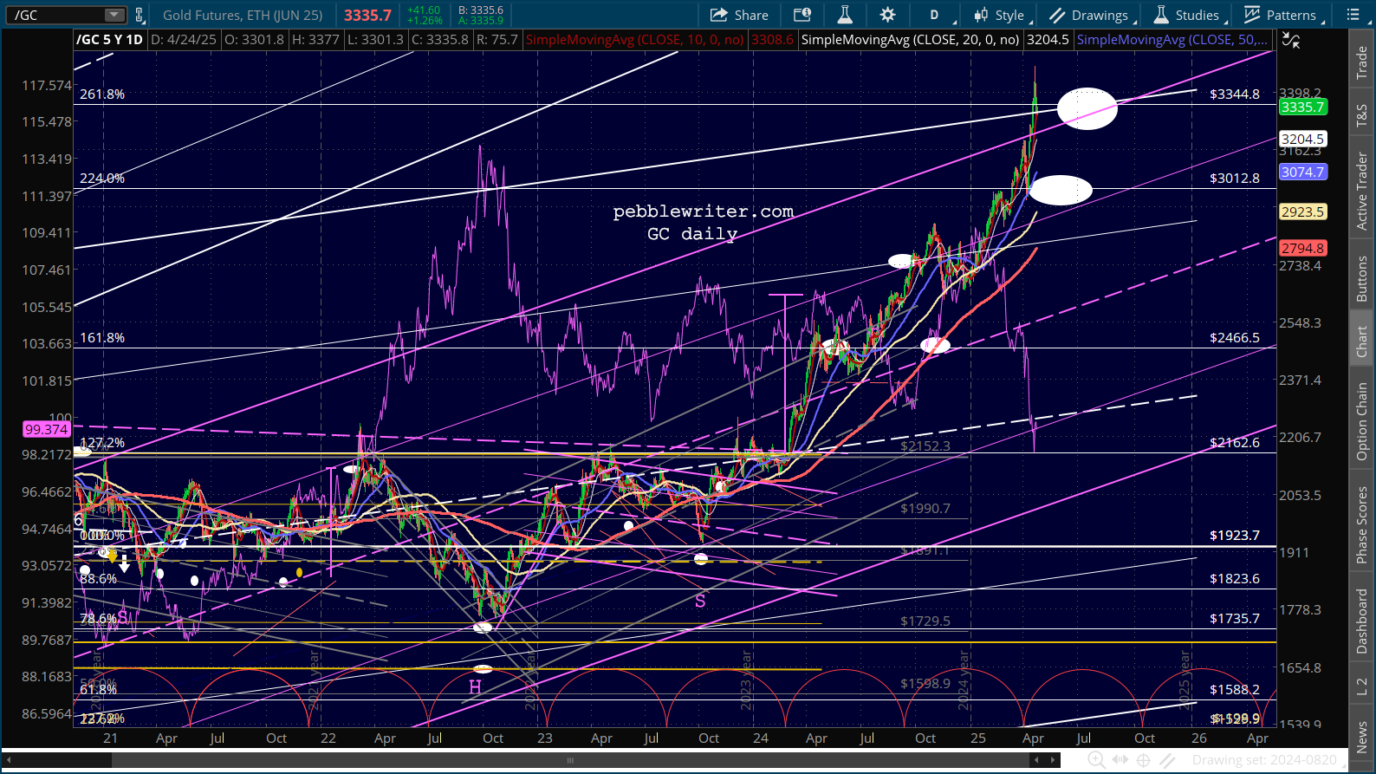Click the symbol link/clip icon beside /GC
Screen dimensions: 1376x774
(139, 15)
